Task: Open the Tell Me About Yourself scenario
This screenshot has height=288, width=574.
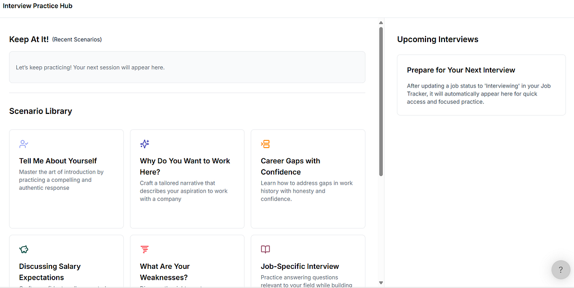Action: point(66,179)
